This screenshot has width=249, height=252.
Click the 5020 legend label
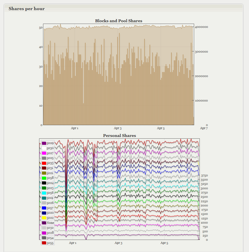point(50,213)
